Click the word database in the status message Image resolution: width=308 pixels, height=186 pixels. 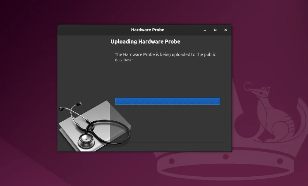tap(123, 60)
